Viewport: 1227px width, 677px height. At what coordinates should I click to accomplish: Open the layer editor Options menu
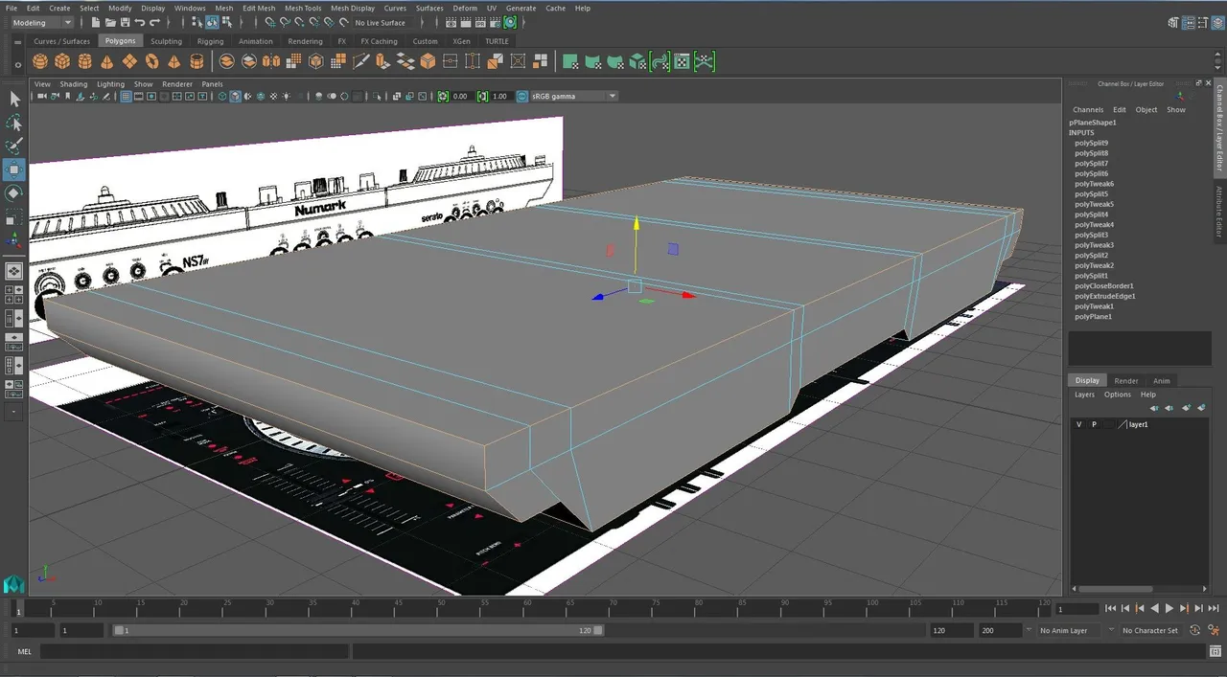(1118, 395)
